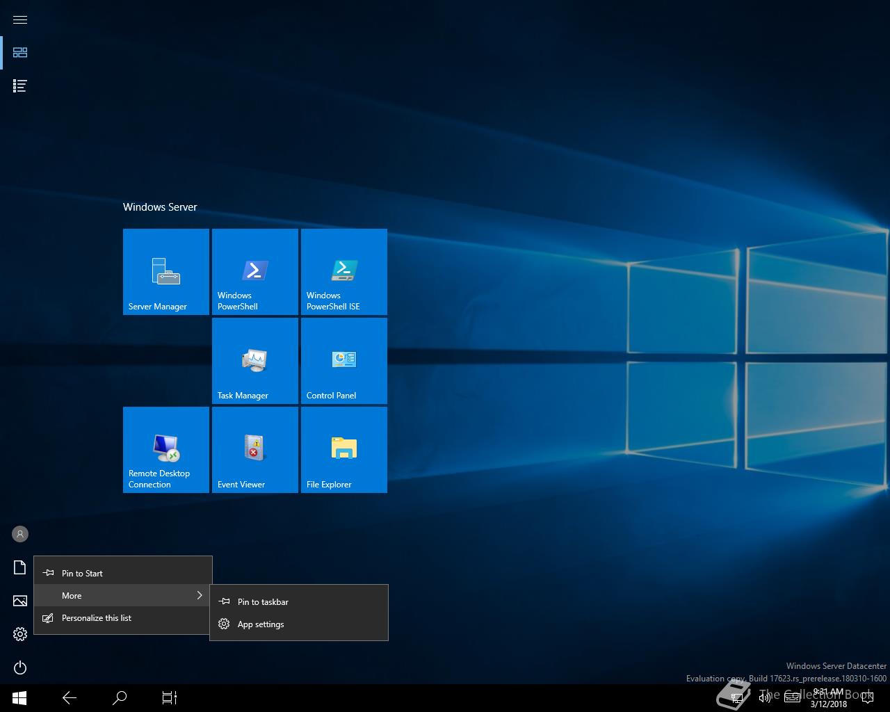Click the Windows Server group title
This screenshot has height=712, width=890.
(x=160, y=207)
